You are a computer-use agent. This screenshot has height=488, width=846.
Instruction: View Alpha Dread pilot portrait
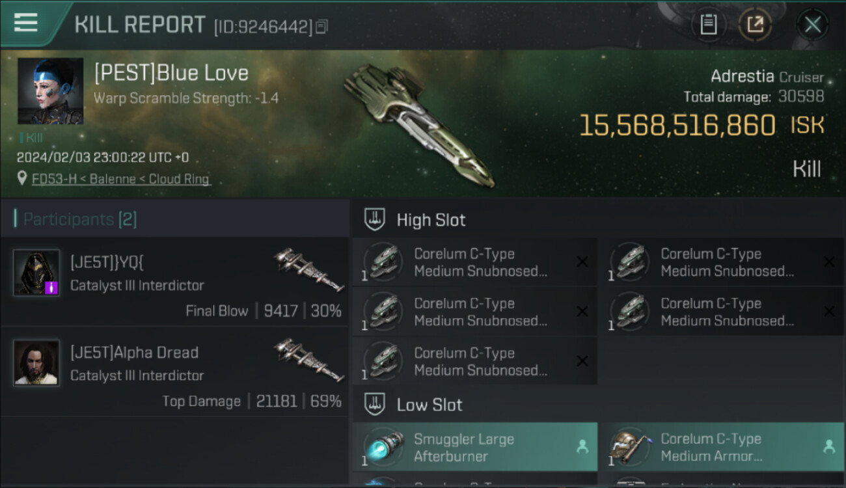[x=36, y=362]
